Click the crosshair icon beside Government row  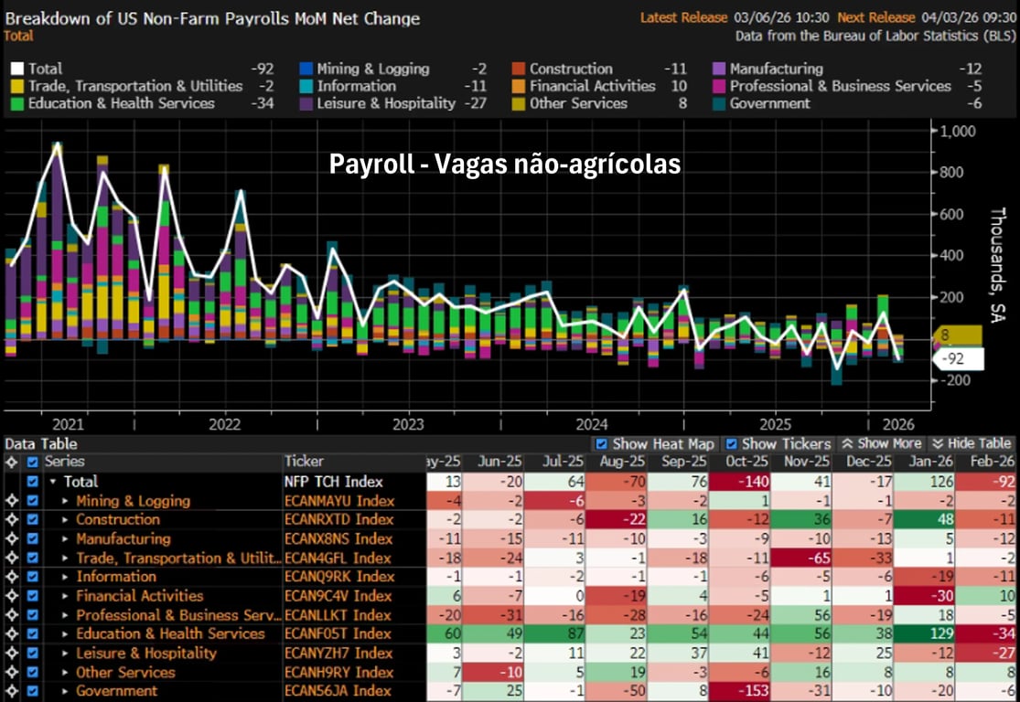click(x=12, y=691)
